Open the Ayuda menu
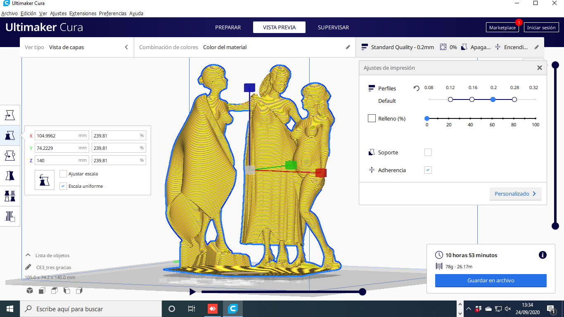The image size is (564, 317). [x=136, y=14]
